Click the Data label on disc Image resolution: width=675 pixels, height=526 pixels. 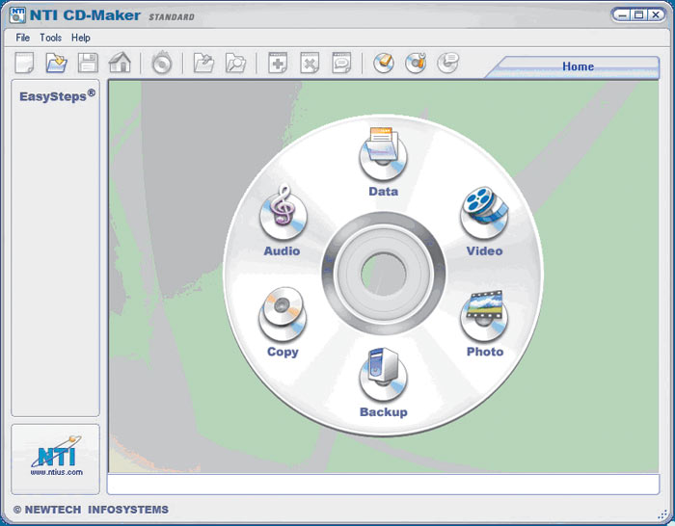383,191
